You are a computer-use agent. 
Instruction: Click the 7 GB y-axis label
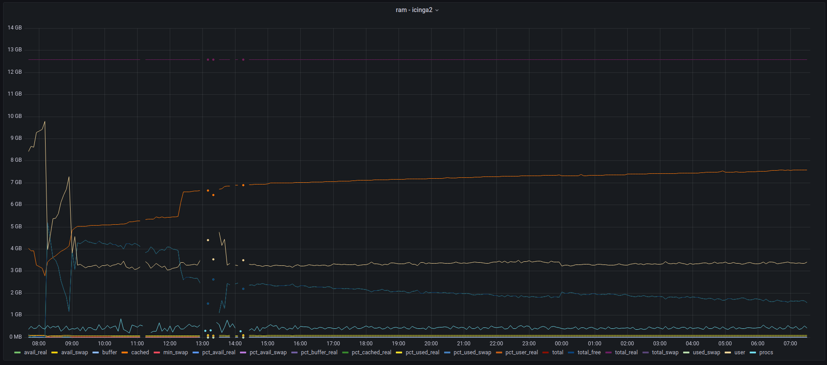pyautogui.click(x=16, y=182)
